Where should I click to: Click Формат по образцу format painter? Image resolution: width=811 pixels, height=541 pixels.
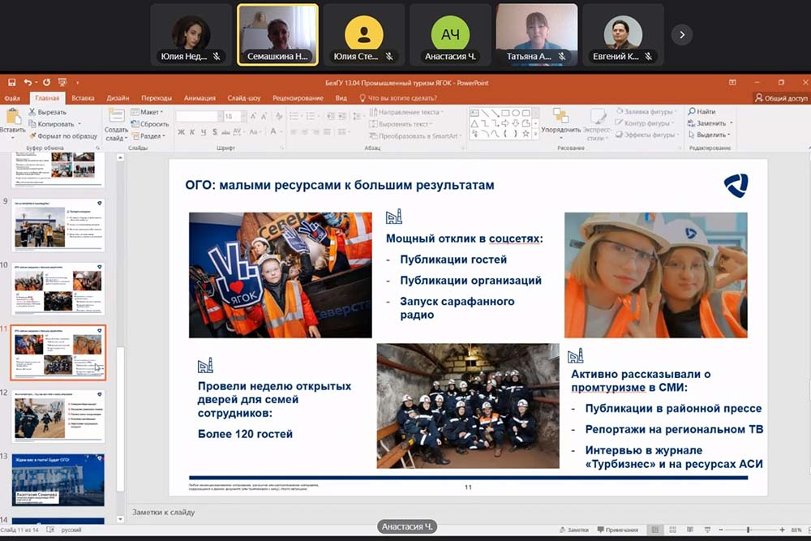(32, 135)
